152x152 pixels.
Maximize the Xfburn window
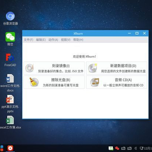click(137, 33)
